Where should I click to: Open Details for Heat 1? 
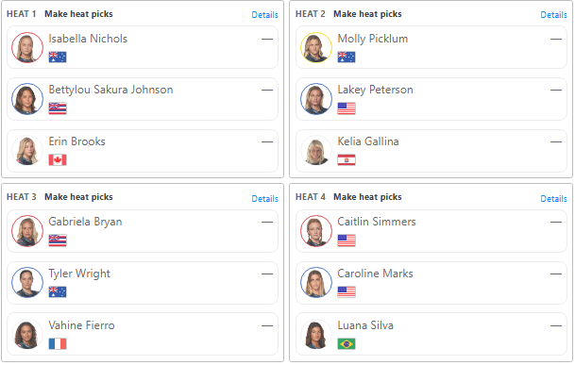264,15
